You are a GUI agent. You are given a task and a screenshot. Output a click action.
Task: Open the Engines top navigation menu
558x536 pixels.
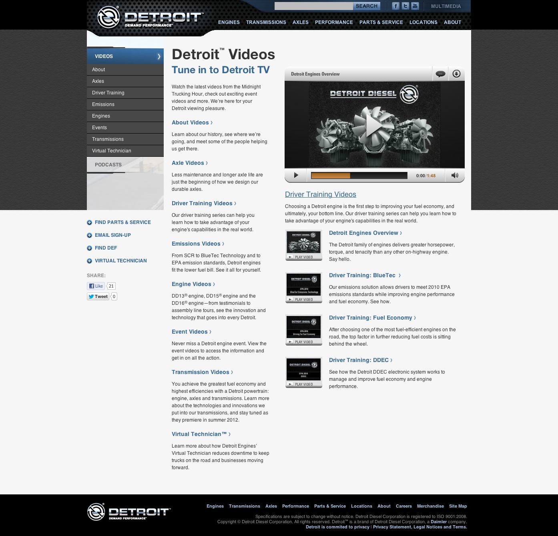[229, 22]
